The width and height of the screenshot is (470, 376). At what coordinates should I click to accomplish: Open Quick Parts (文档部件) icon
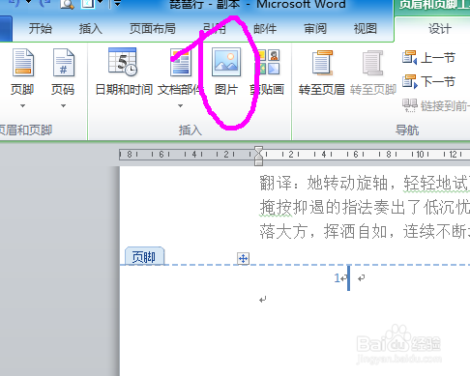pyautogui.click(x=181, y=63)
